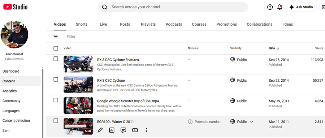Click in the Search across your channel field
The width and height of the screenshot is (325, 138).
point(173,7)
